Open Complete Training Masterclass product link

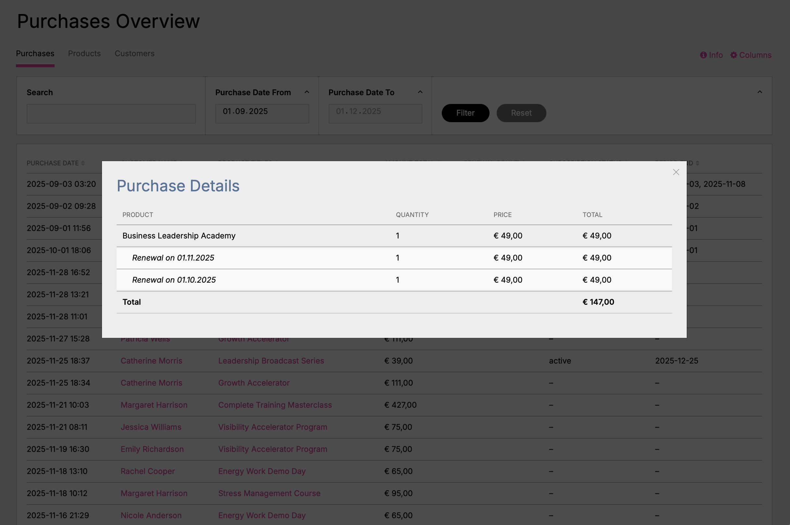[275, 405]
